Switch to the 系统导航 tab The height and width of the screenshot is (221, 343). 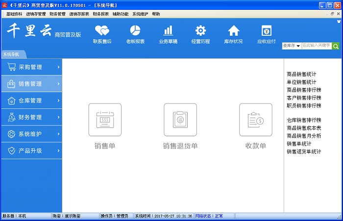12,54
